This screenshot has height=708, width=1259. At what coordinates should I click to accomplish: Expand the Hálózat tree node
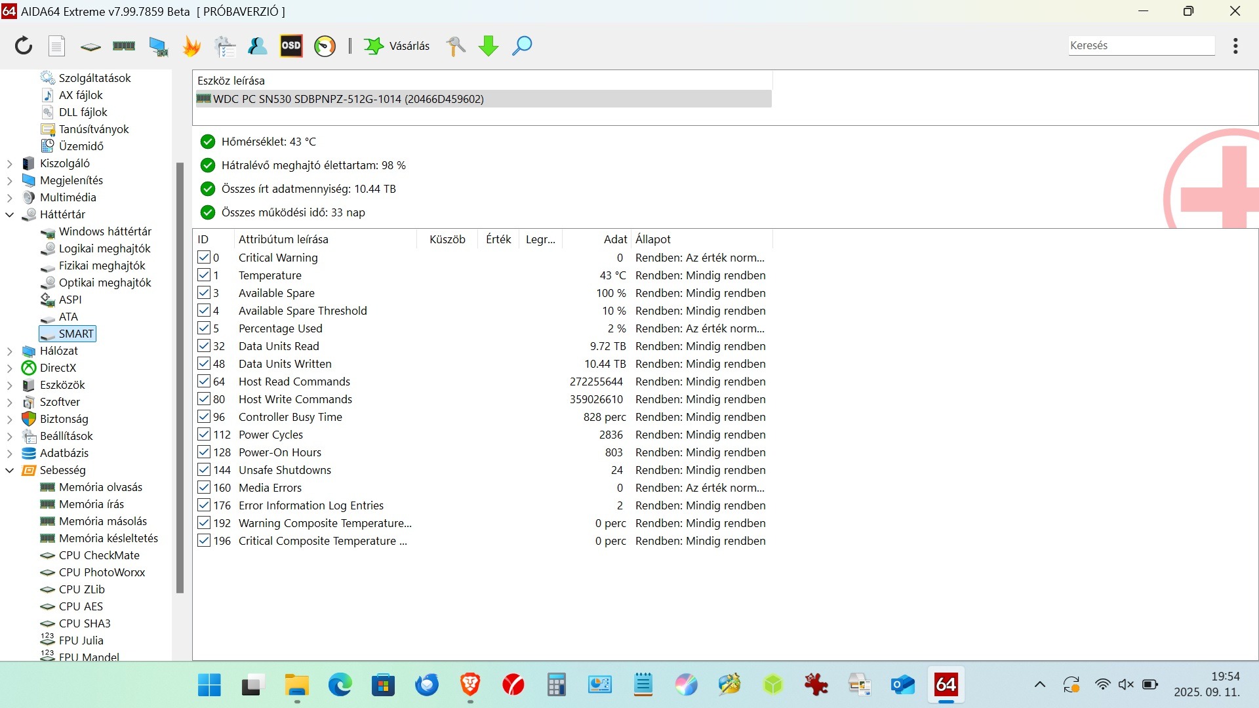(x=10, y=351)
